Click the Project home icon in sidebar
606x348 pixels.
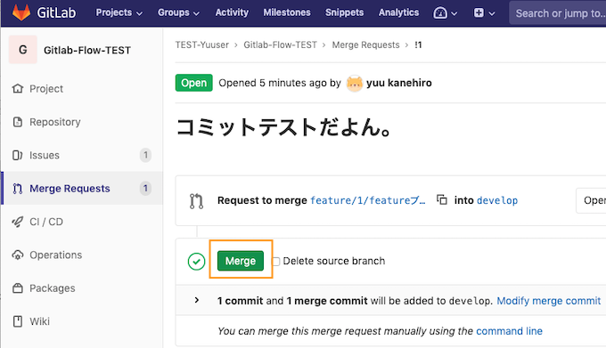click(18, 89)
